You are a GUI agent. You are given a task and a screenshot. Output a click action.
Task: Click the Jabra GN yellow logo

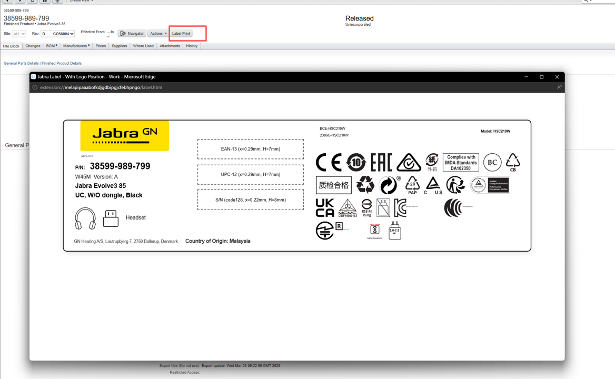(125, 136)
